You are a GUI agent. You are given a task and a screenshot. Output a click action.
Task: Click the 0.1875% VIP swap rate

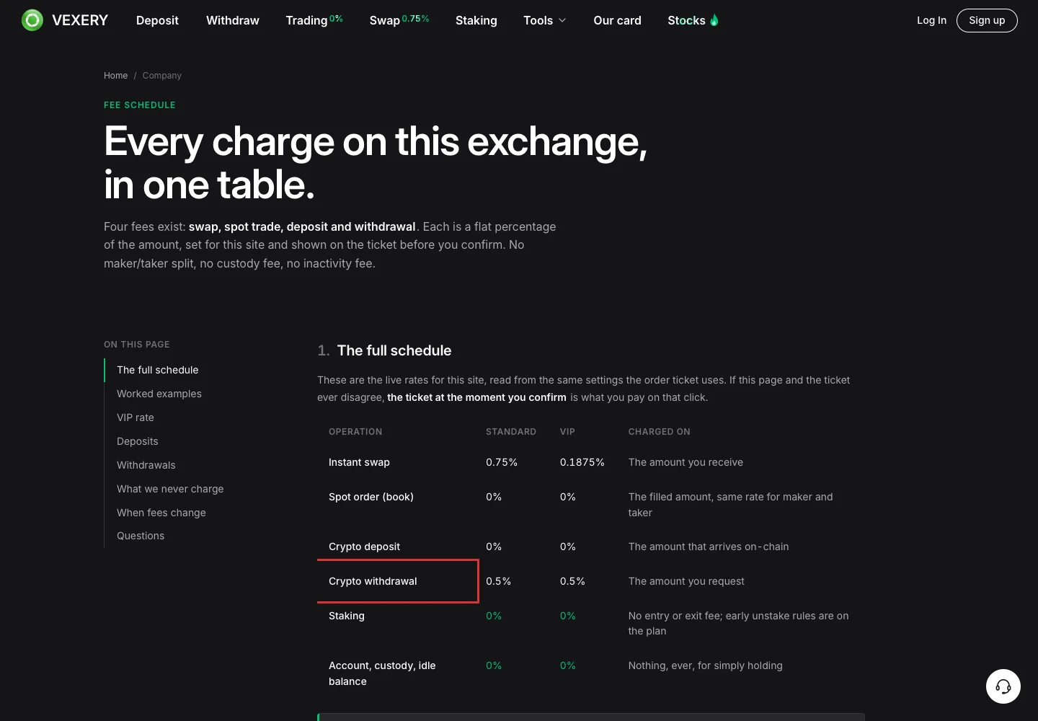[582, 462]
